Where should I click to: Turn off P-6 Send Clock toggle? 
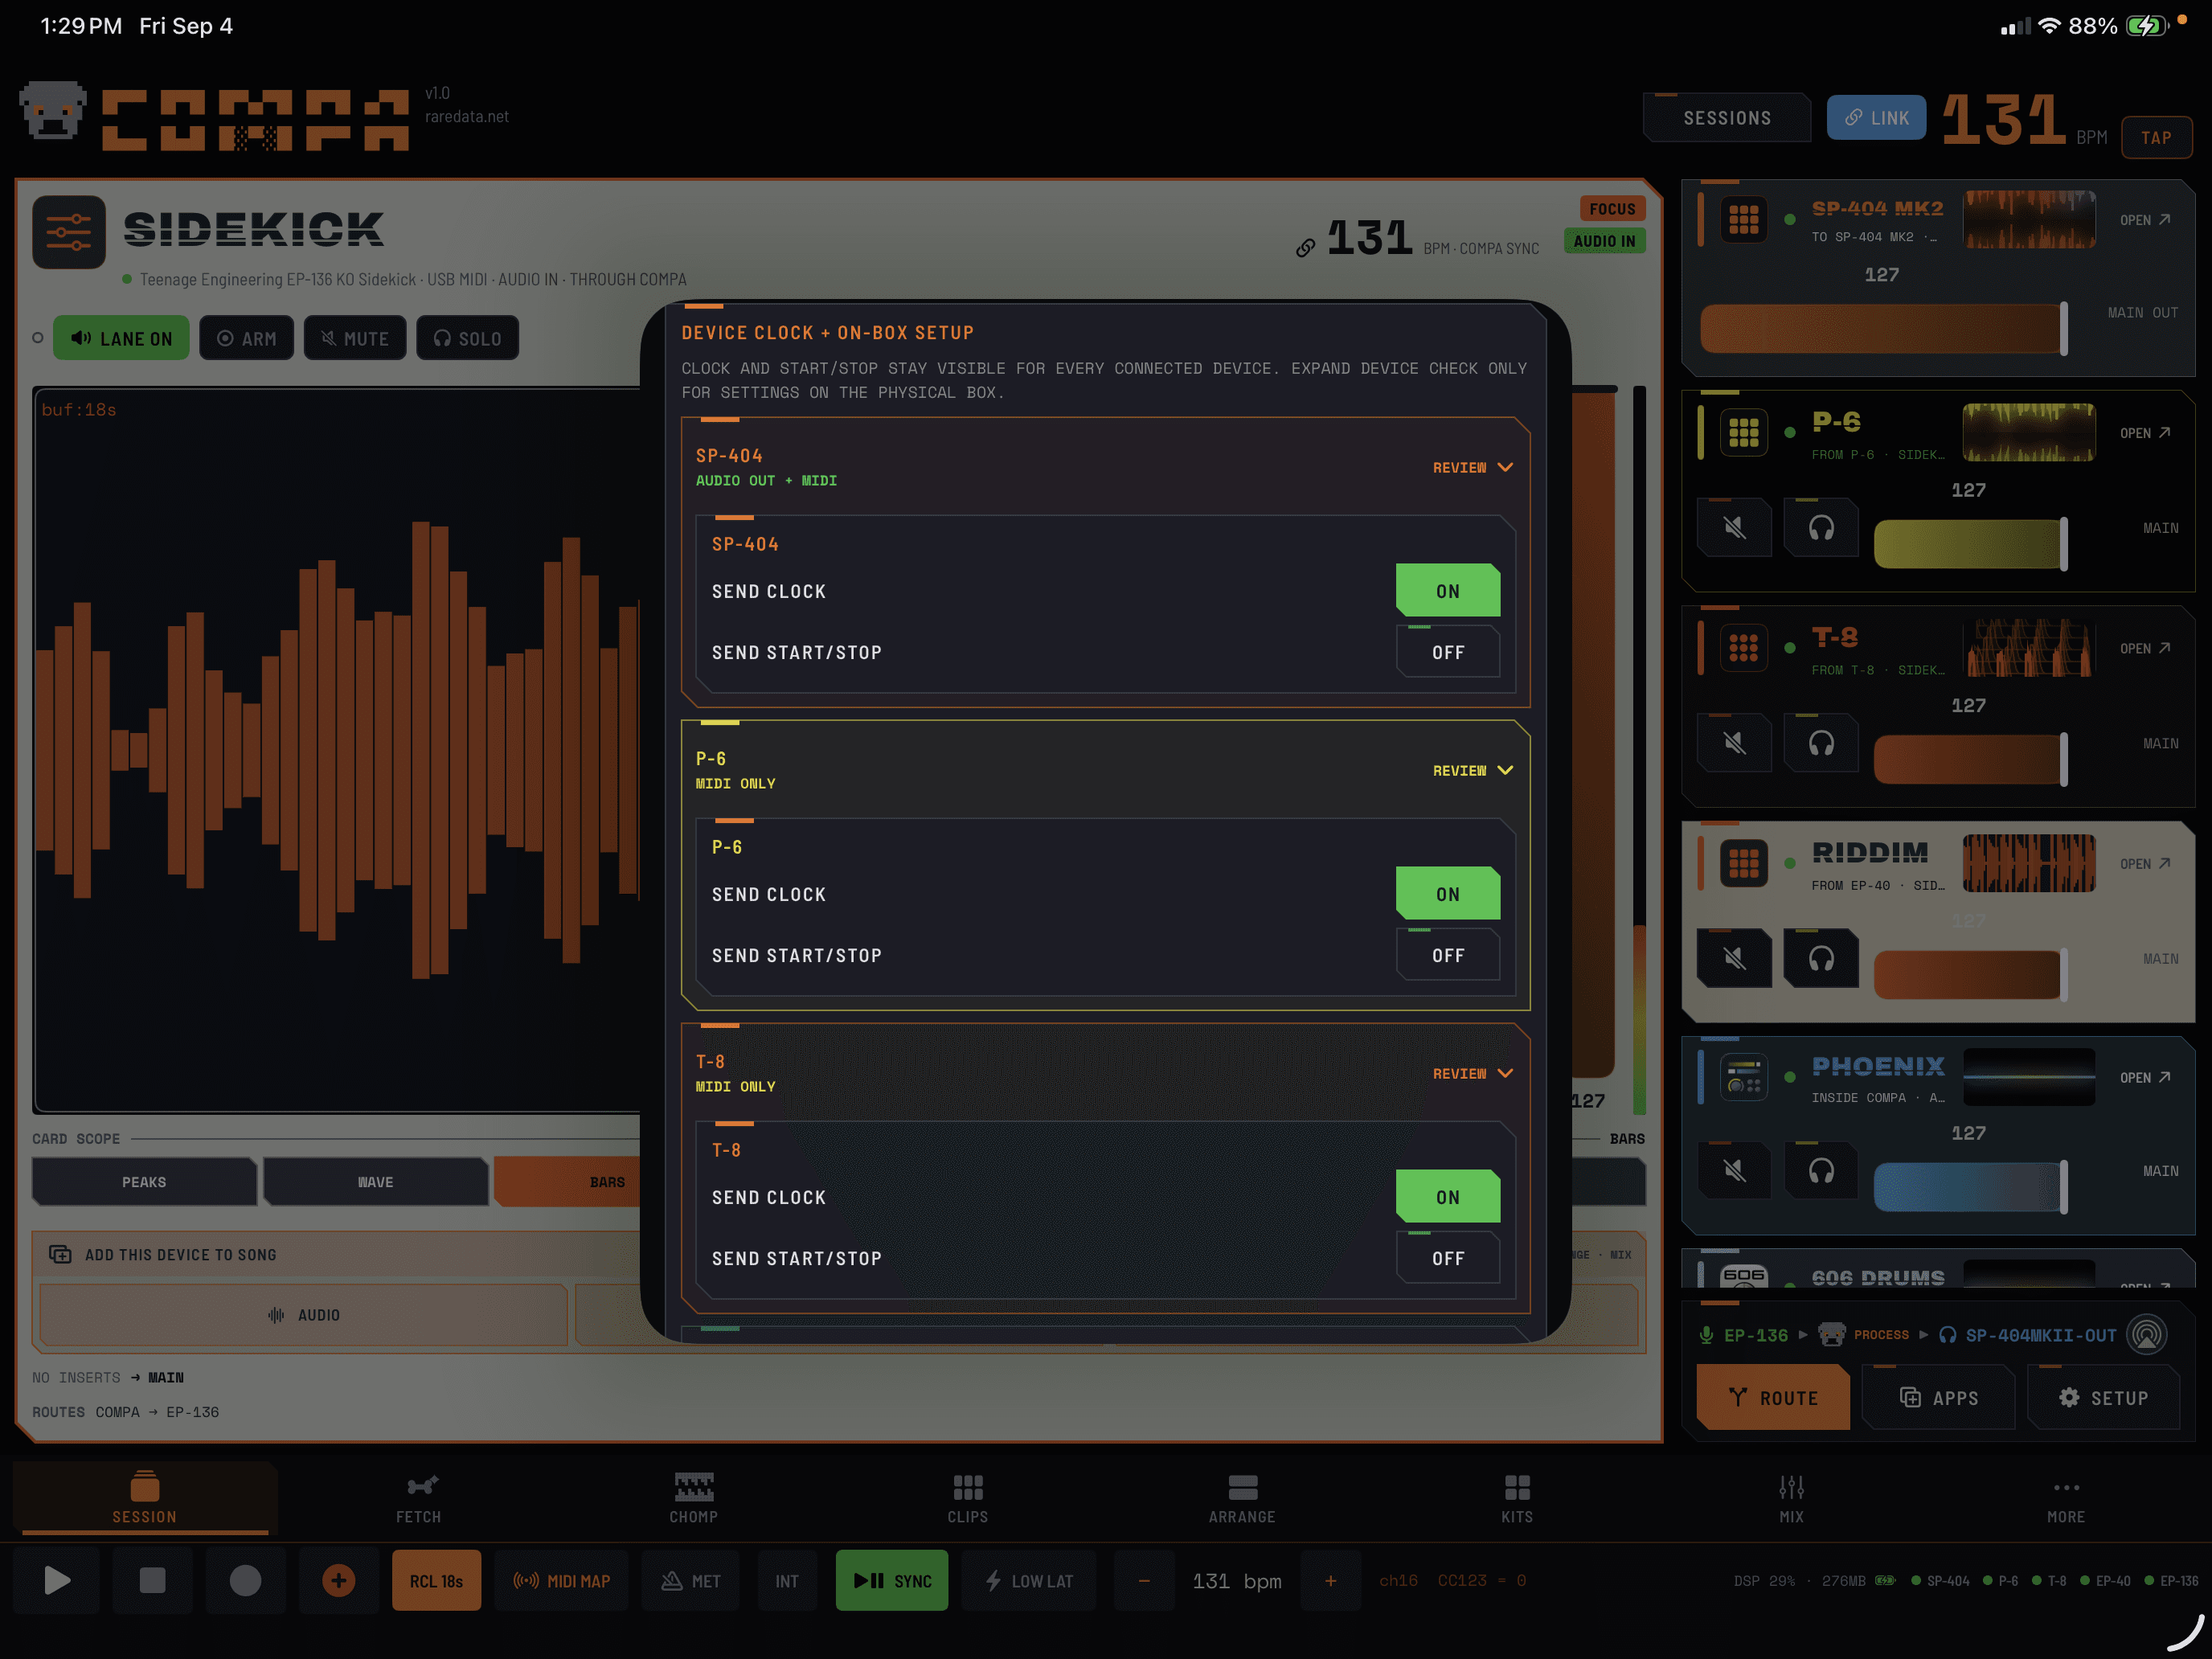coord(1447,894)
